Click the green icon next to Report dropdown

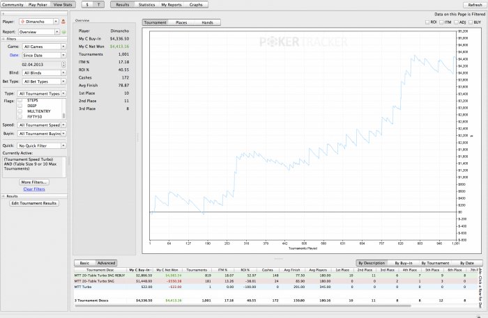(64, 31)
